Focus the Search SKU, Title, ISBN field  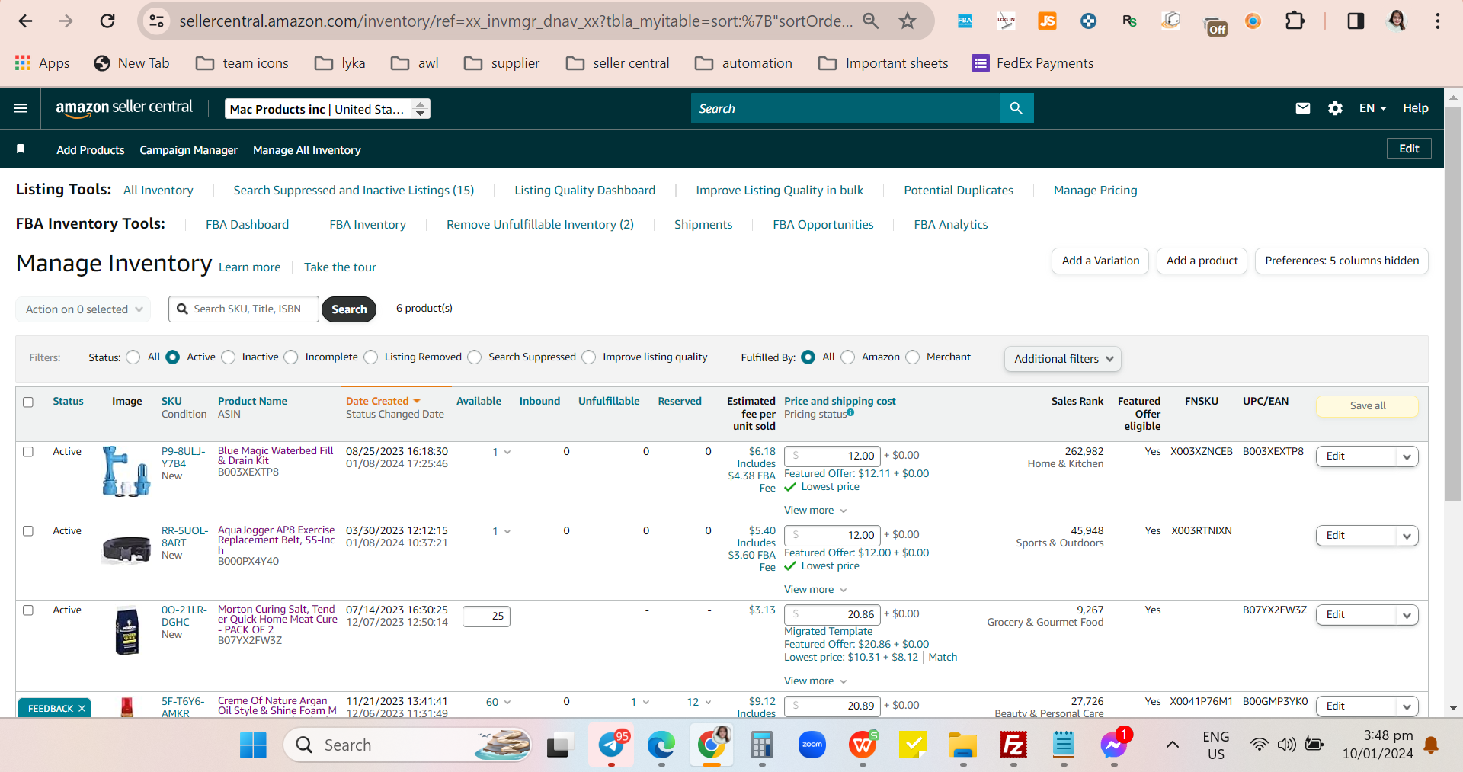(244, 309)
